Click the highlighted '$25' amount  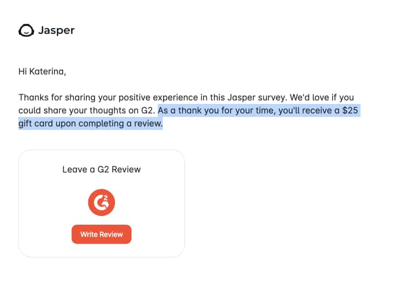350,110
